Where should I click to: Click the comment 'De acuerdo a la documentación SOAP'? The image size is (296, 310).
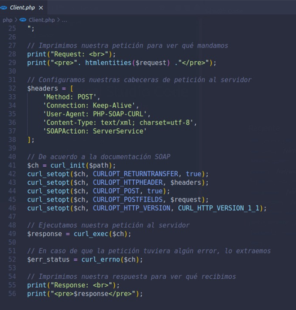pos(98,156)
